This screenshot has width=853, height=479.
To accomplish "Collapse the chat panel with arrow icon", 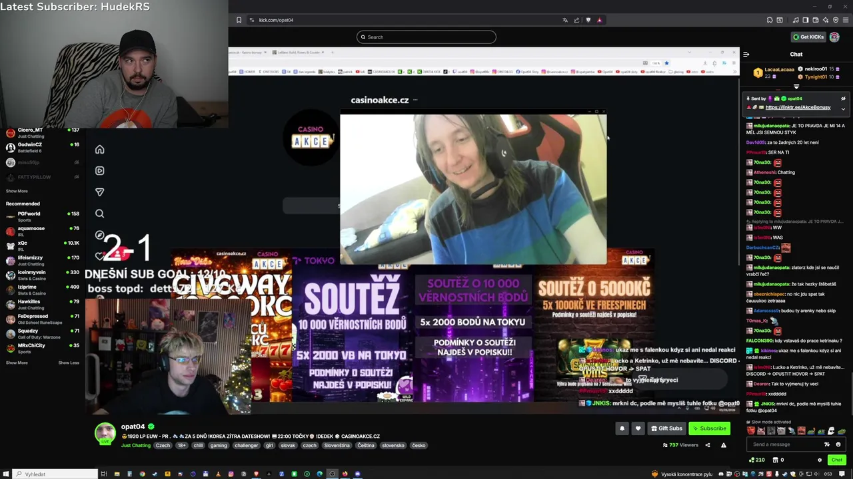I will coord(746,55).
